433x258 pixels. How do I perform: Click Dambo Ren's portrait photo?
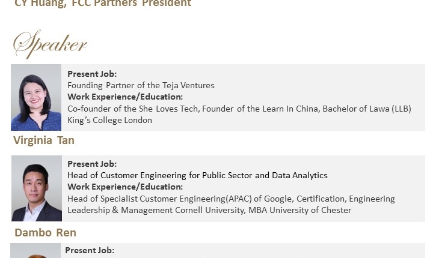36,188
